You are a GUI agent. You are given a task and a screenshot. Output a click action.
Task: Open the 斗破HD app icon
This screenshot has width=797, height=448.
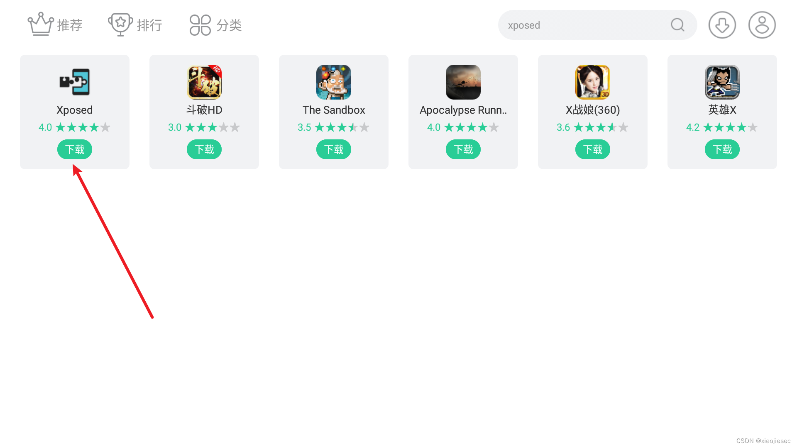point(204,82)
